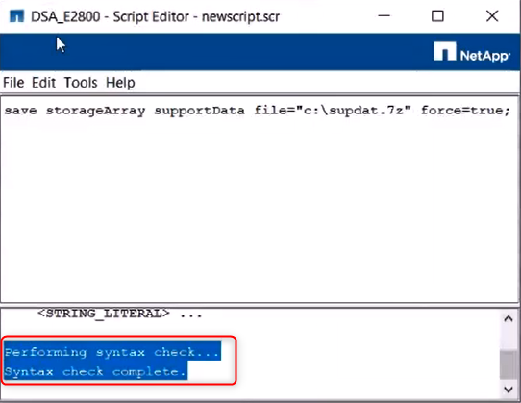The height and width of the screenshot is (403, 521).
Task: Click the app icon in the title bar
Action: click(16, 16)
